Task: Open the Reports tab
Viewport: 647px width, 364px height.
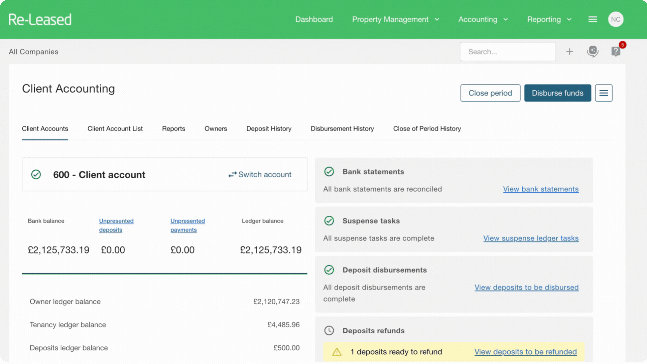Action: pyautogui.click(x=174, y=129)
